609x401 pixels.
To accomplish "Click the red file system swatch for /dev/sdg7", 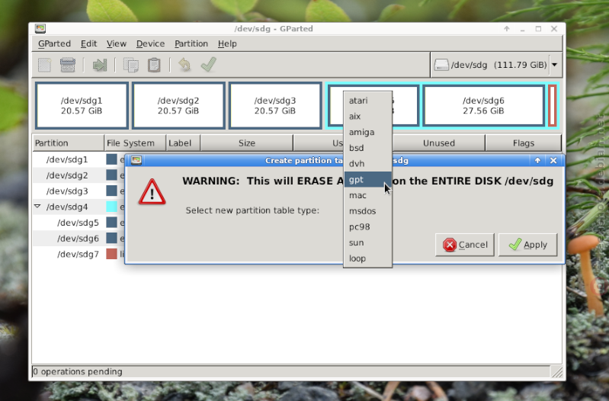I will coord(112,254).
